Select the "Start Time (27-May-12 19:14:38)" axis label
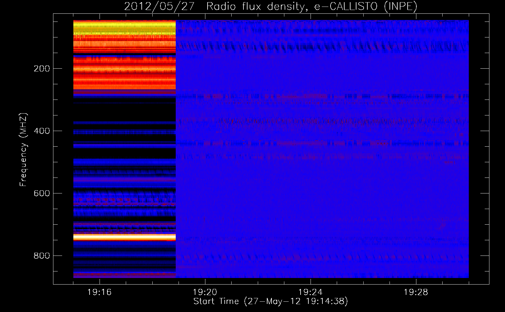The image size is (505, 312). tap(271, 301)
